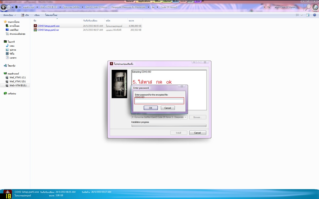
Task: Open the address bar history dropdown arrow
Action: [x=264, y=7]
